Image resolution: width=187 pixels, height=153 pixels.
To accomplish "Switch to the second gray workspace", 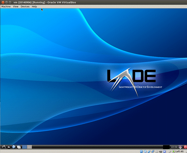I will 30,147.
